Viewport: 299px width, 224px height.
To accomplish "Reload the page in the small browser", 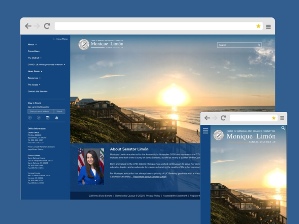I will [x=223, y=118].
